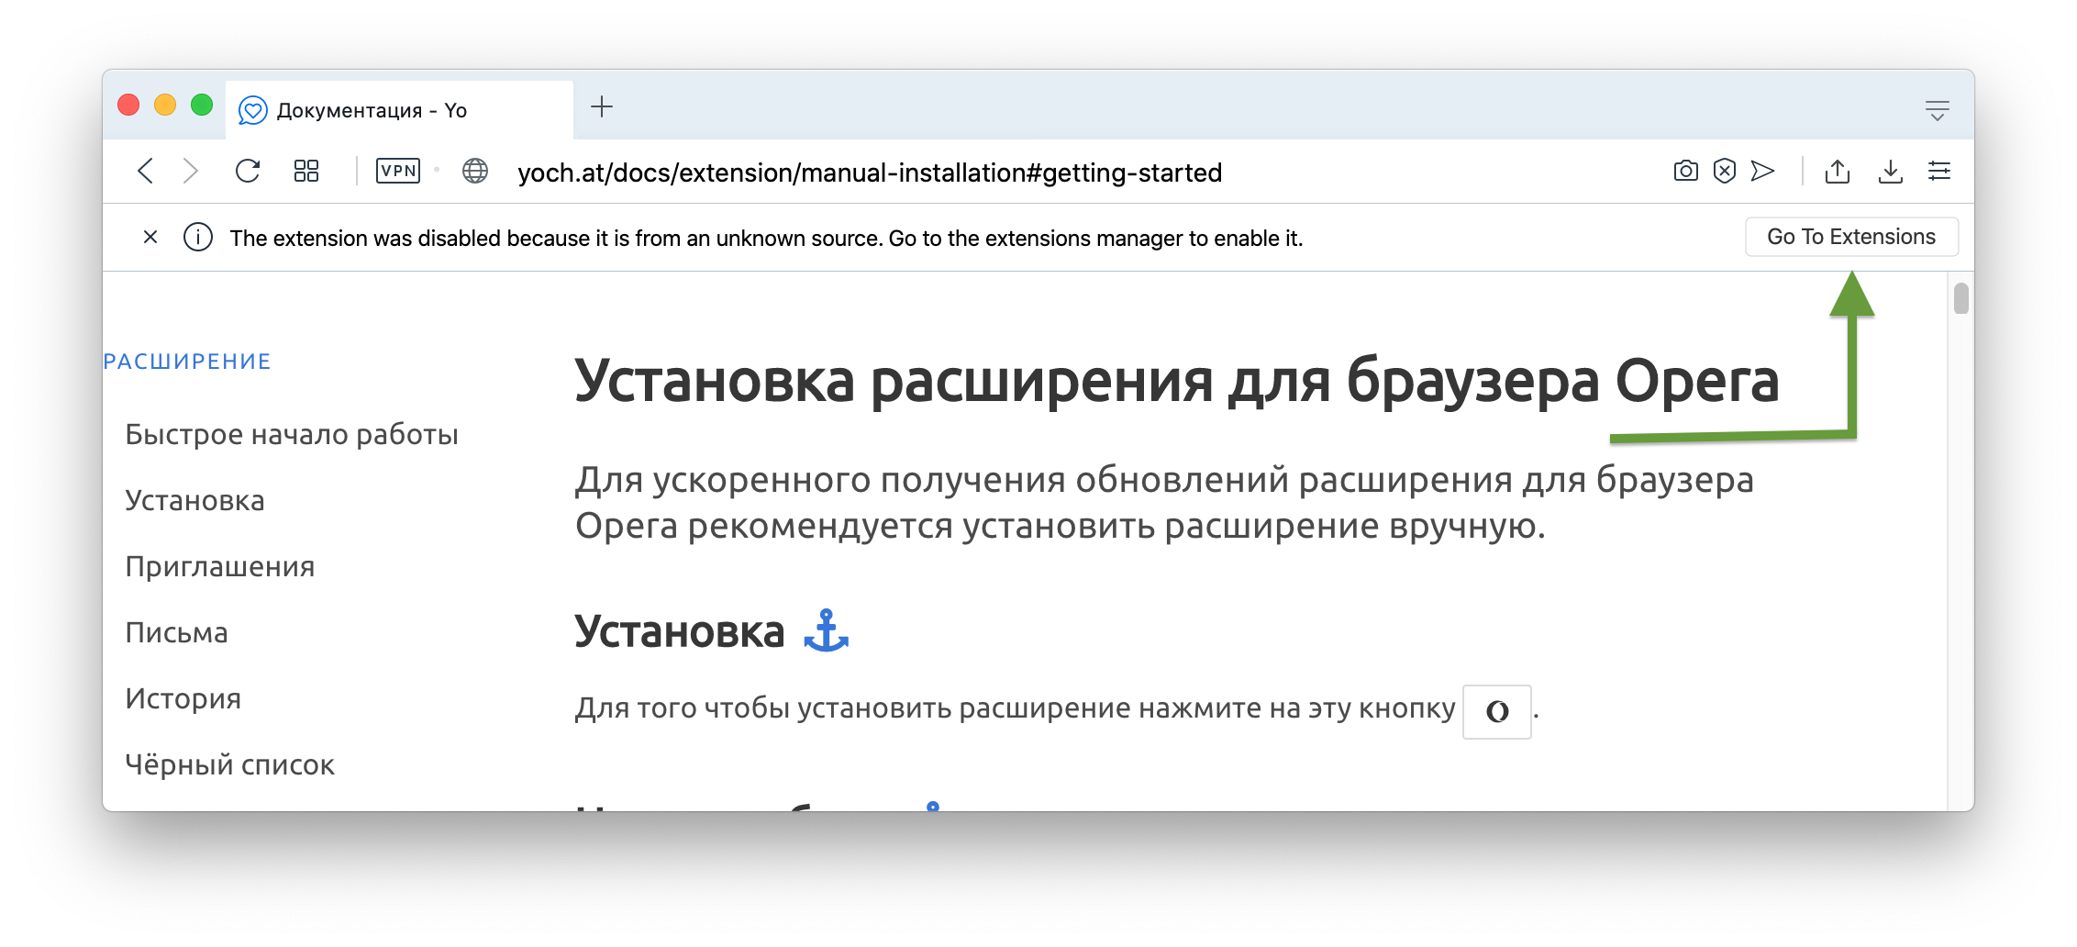Open the downloads icon
Viewport: 2077px width, 947px height.
(x=1891, y=171)
